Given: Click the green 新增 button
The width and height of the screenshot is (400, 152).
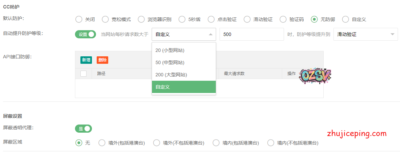Looking at the screenshot, I should [x=86, y=60].
